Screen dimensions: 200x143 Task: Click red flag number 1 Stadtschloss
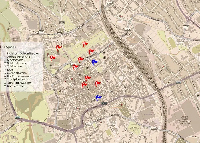click(x=81, y=59)
